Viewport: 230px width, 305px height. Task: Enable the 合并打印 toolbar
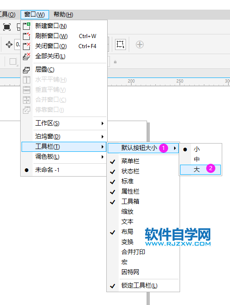click(143, 252)
